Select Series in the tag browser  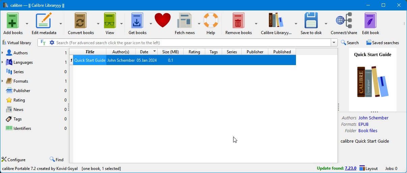click(x=19, y=72)
